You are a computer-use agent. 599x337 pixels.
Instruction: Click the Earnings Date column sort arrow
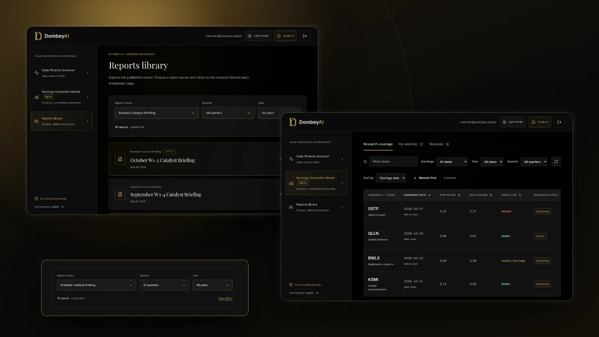429,195
